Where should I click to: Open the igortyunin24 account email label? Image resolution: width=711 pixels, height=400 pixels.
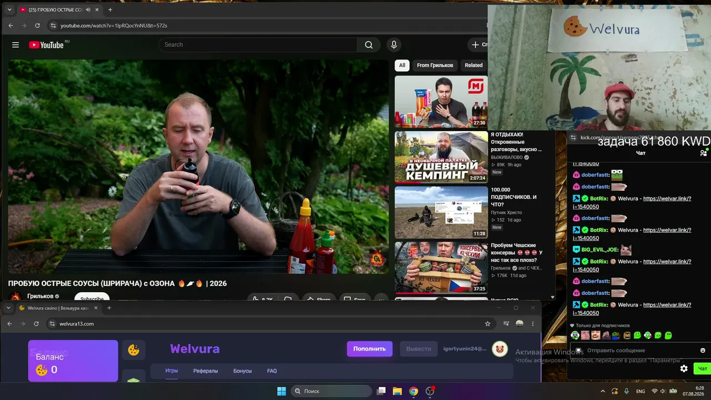(x=465, y=349)
